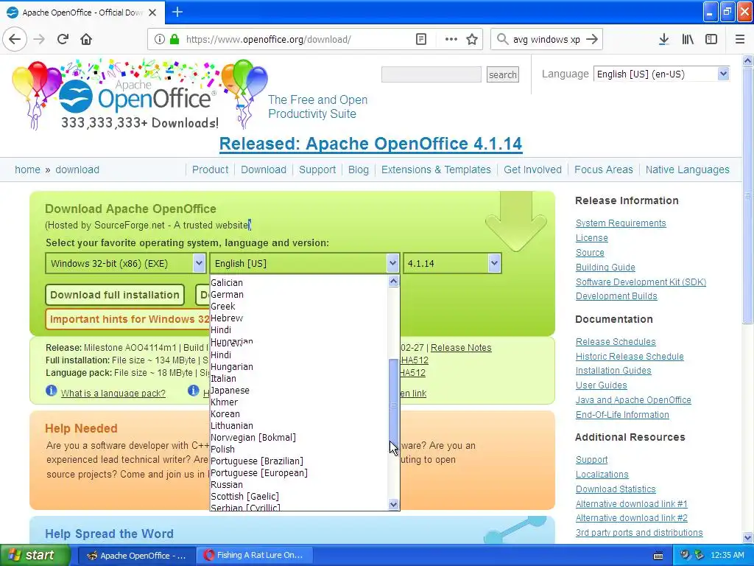Open the browser home page icon
The height and width of the screenshot is (566, 754).
(x=86, y=39)
